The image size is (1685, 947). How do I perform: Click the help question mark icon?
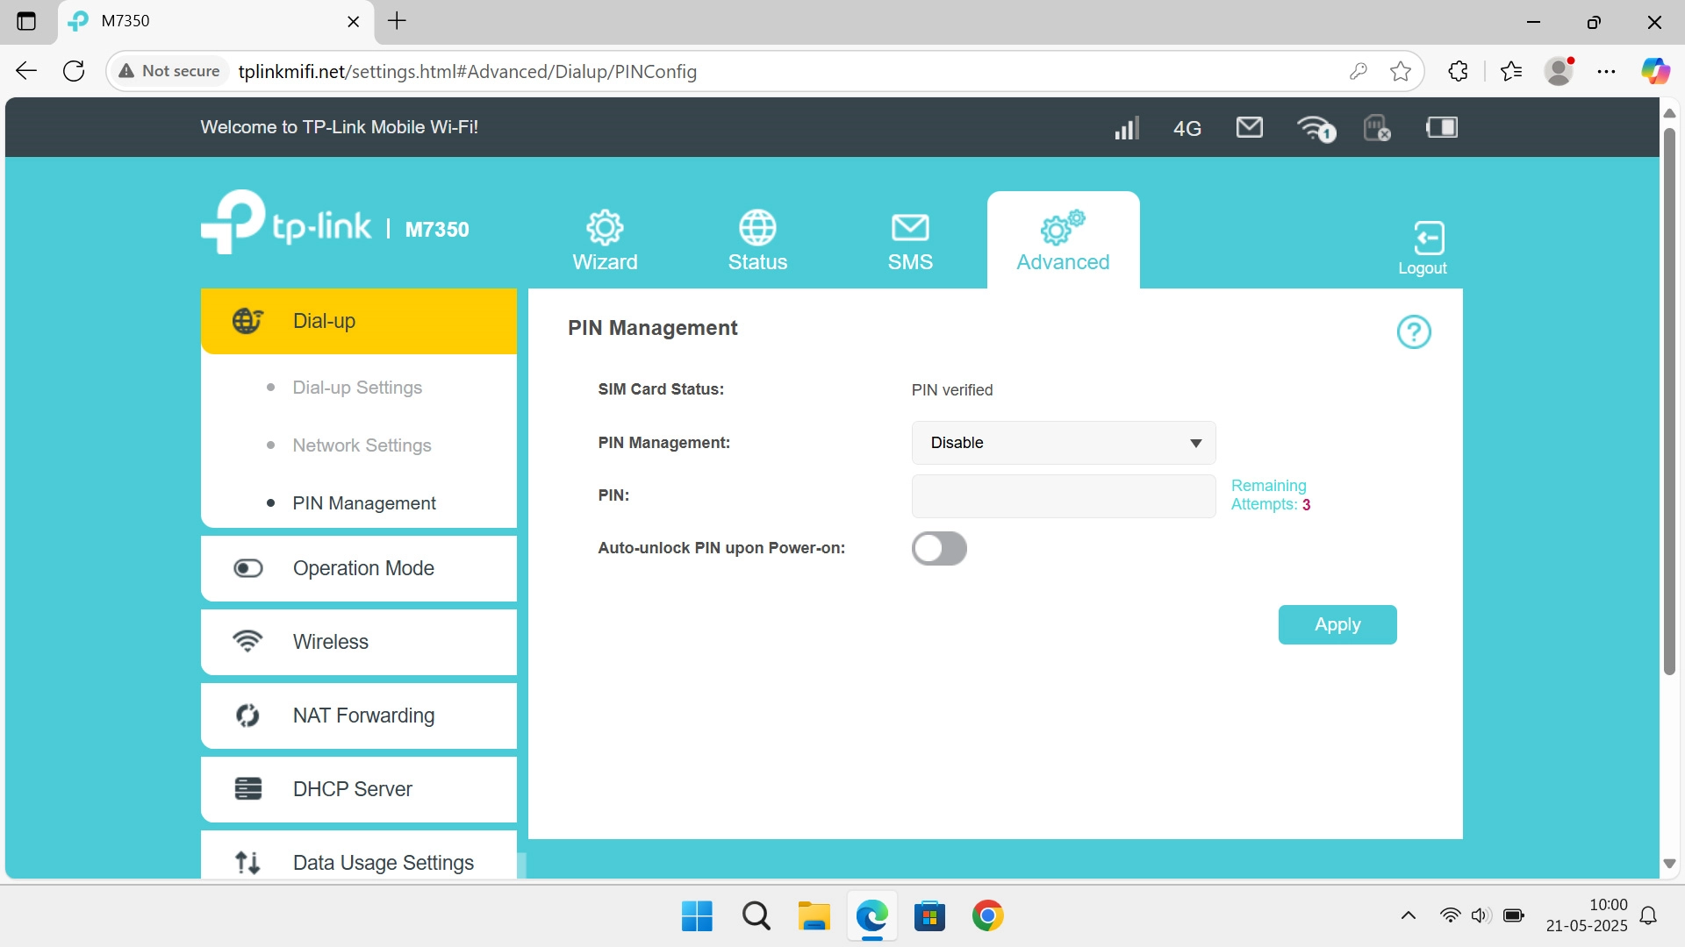[x=1413, y=332]
